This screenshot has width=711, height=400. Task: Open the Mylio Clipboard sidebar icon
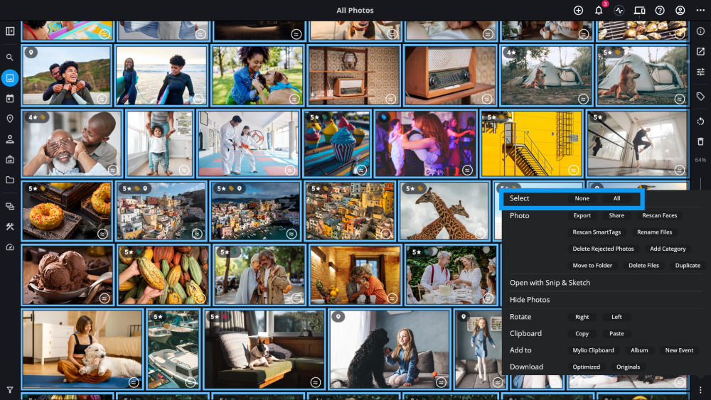coord(10,206)
